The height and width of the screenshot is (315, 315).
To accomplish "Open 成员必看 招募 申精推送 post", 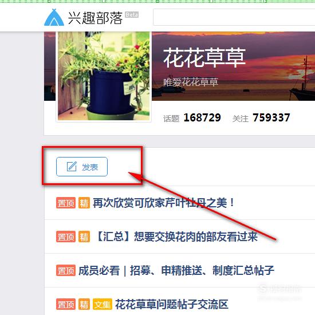I will point(176,270).
